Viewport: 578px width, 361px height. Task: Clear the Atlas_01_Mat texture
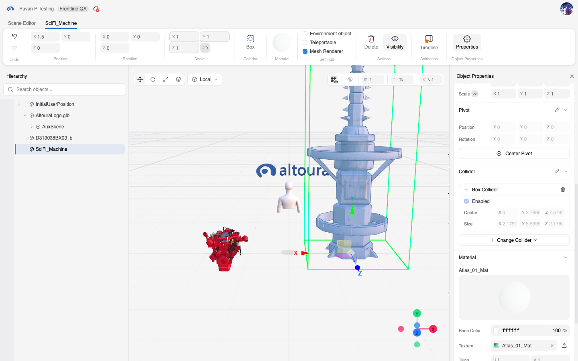(552, 346)
